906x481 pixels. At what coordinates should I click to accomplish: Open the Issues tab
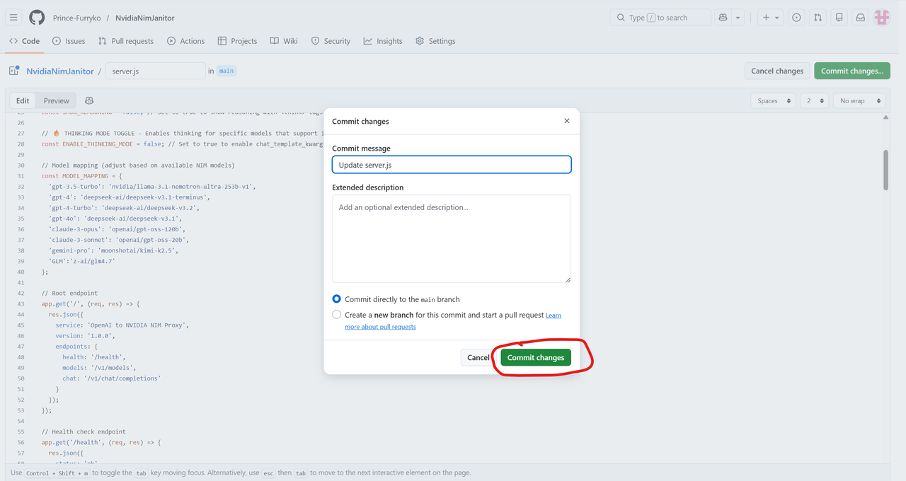pos(69,41)
